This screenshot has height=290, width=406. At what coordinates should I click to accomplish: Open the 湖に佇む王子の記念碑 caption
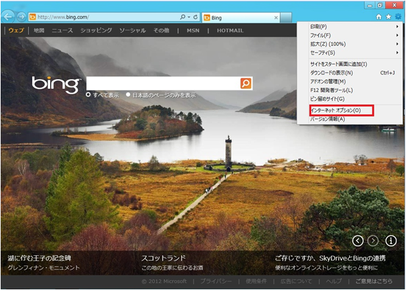click(x=40, y=258)
